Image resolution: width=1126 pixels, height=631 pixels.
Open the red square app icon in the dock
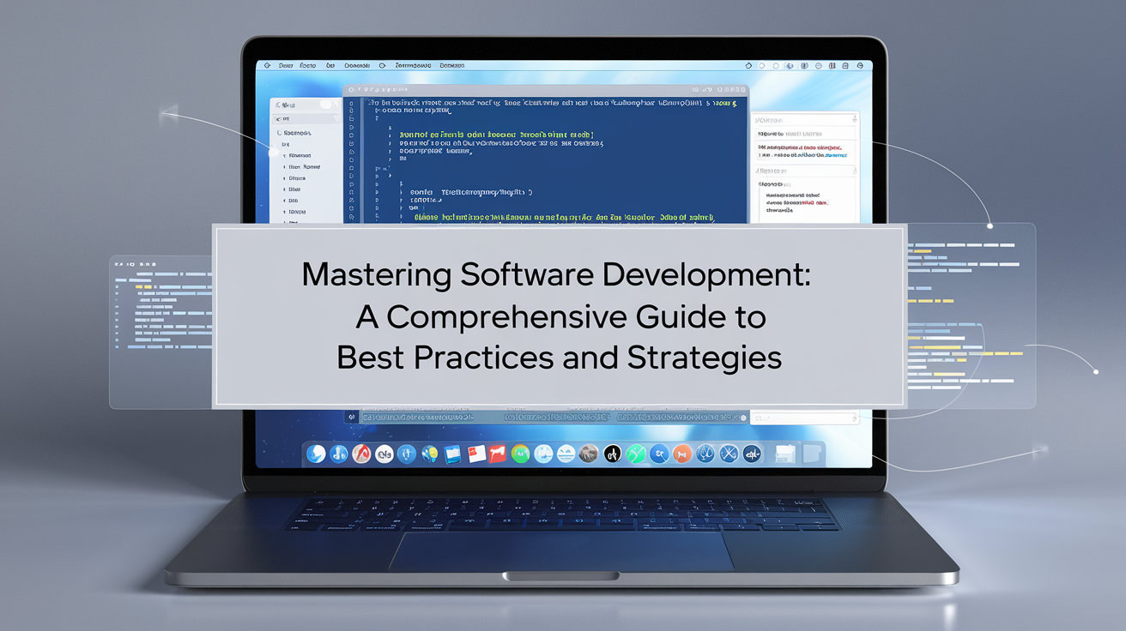click(x=498, y=454)
